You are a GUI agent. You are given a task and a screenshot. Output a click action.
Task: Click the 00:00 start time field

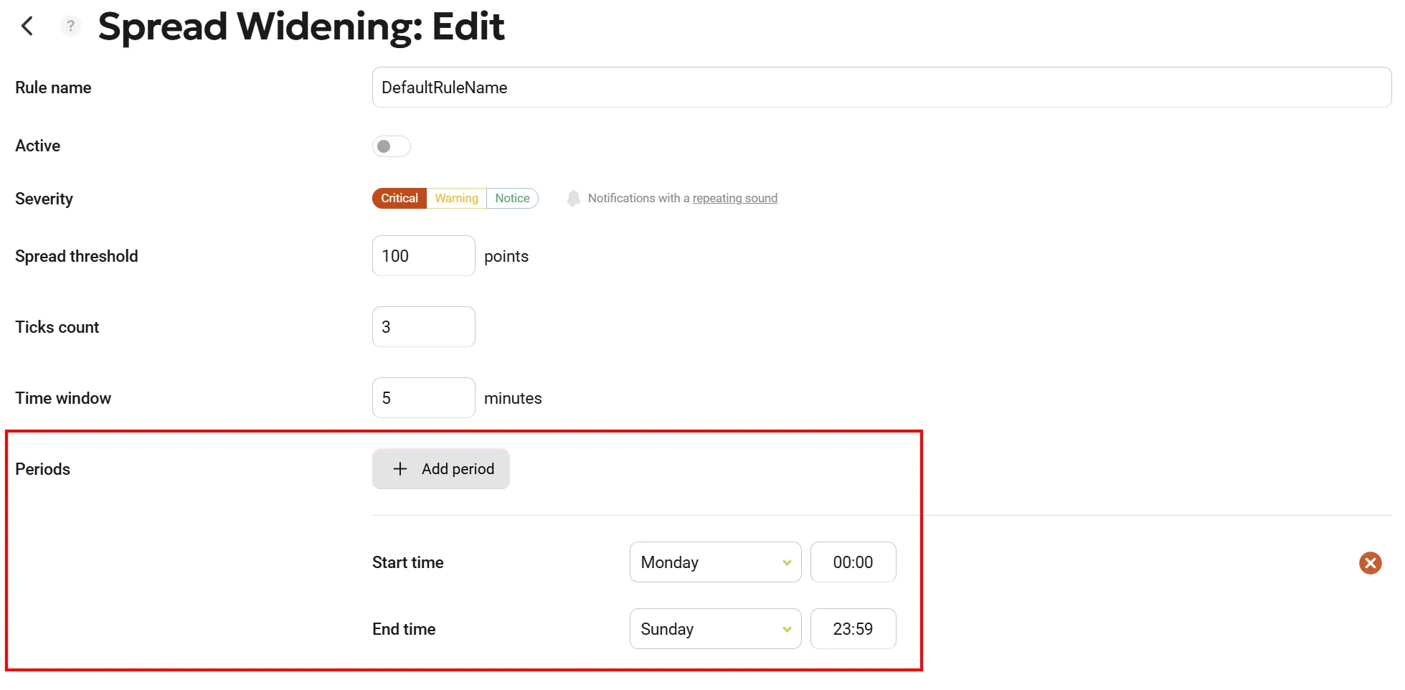coord(853,562)
